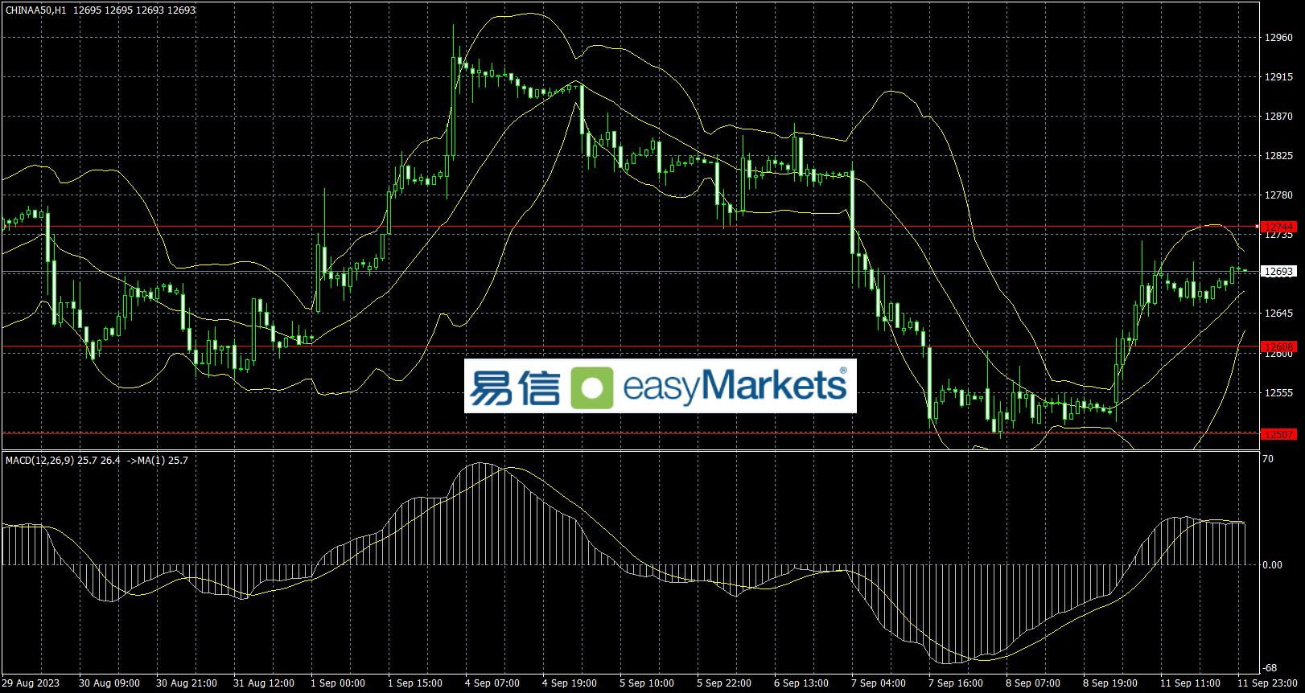Click the 12780 price axis label

click(1278, 195)
